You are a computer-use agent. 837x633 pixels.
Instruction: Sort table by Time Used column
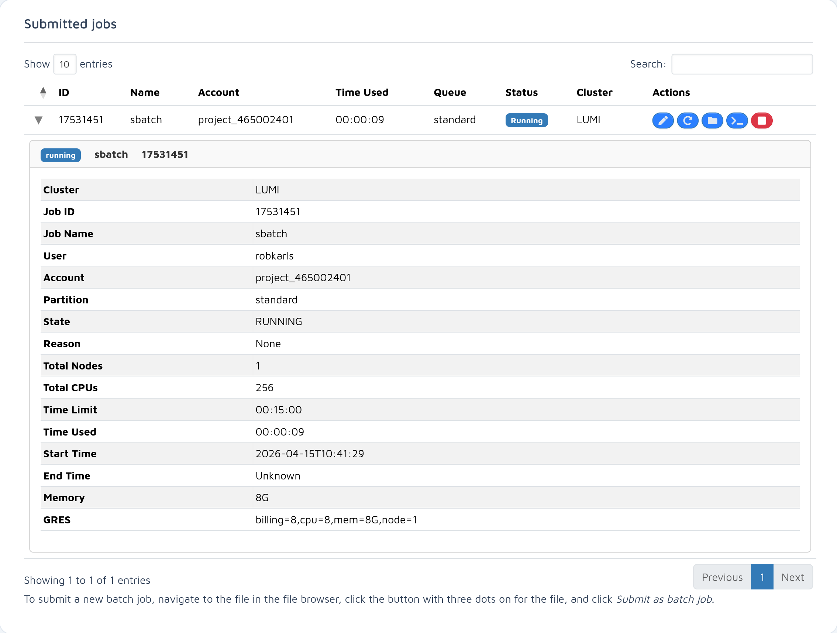tap(361, 92)
